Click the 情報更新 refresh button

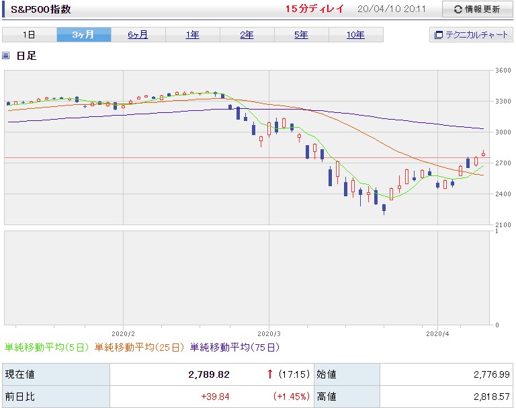[477, 9]
